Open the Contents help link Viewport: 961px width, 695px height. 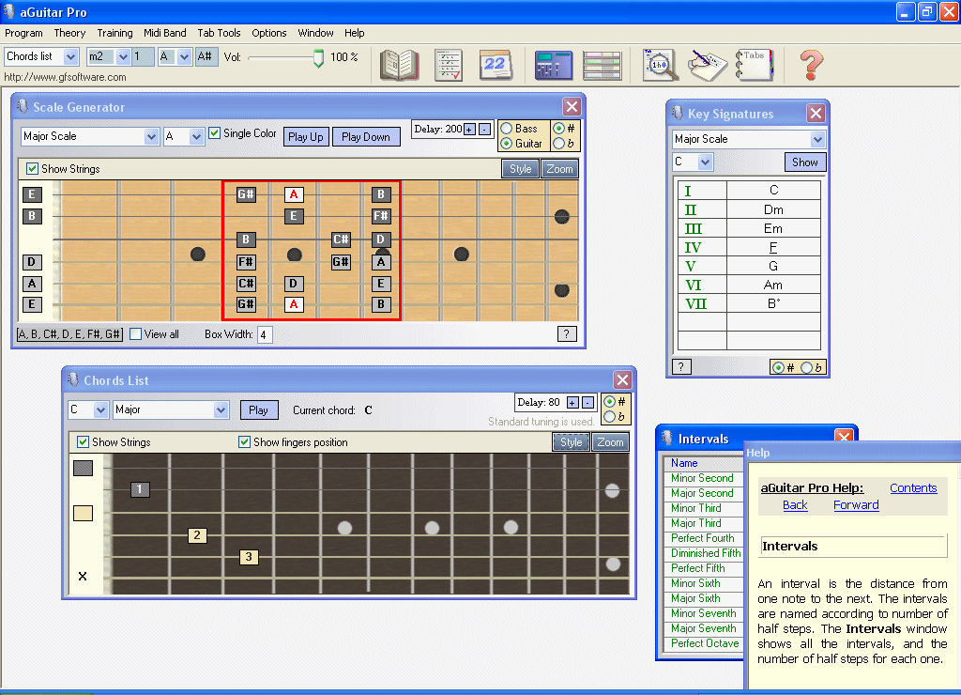point(913,488)
